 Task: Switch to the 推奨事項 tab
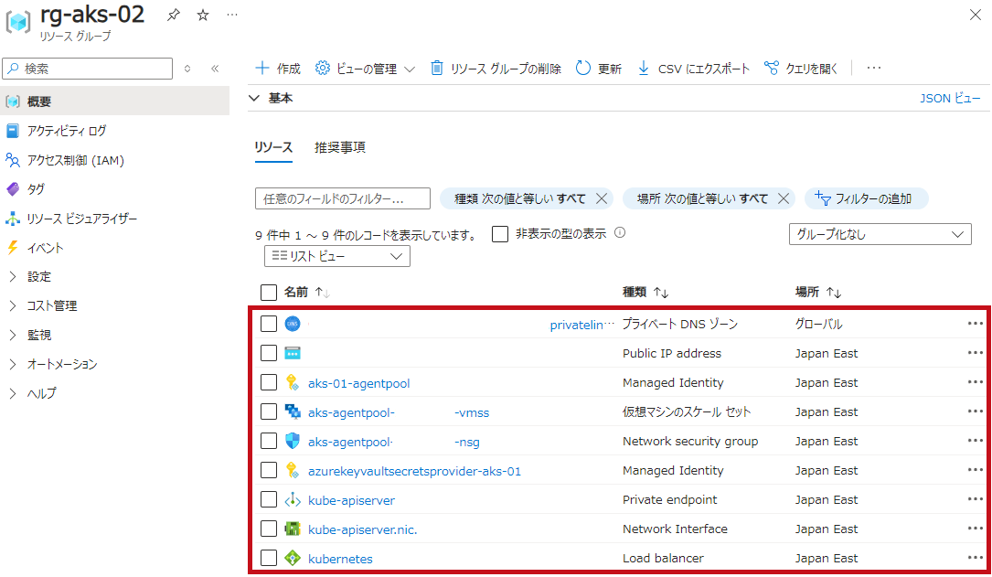(x=340, y=147)
